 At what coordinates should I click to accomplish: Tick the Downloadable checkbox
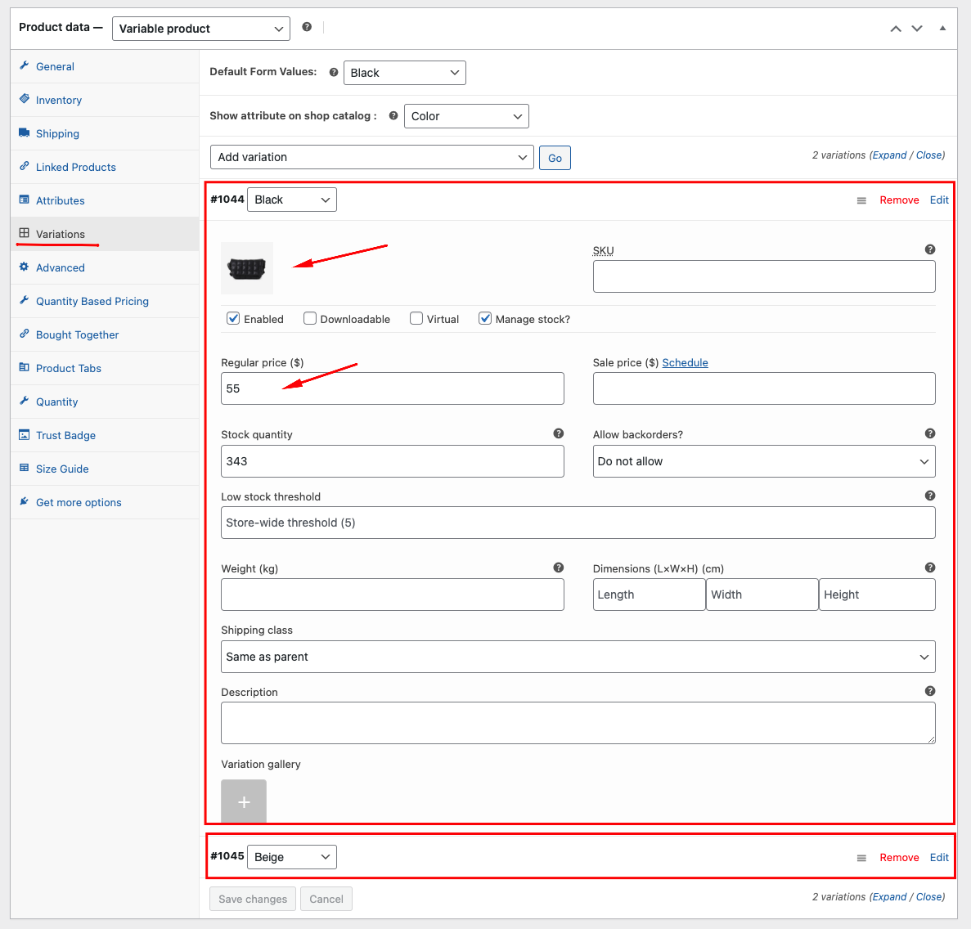click(x=310, y=318)
